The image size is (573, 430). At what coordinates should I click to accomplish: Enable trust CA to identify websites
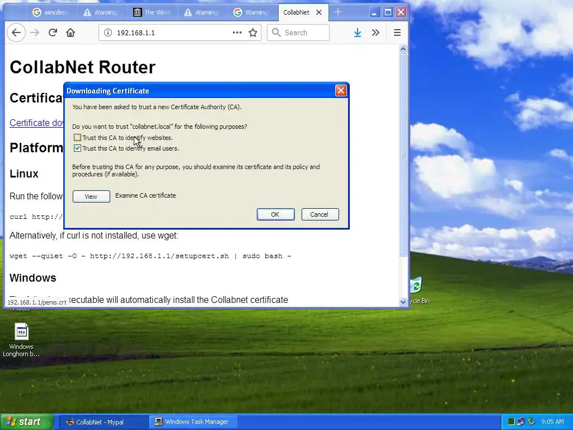tap(77, 138)
